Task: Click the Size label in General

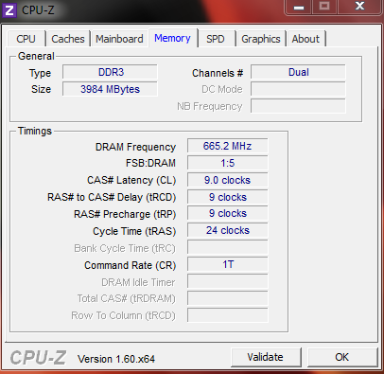Action: point(41,89)
